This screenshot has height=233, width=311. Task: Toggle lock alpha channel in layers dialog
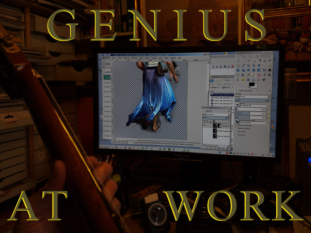[214, 121]
